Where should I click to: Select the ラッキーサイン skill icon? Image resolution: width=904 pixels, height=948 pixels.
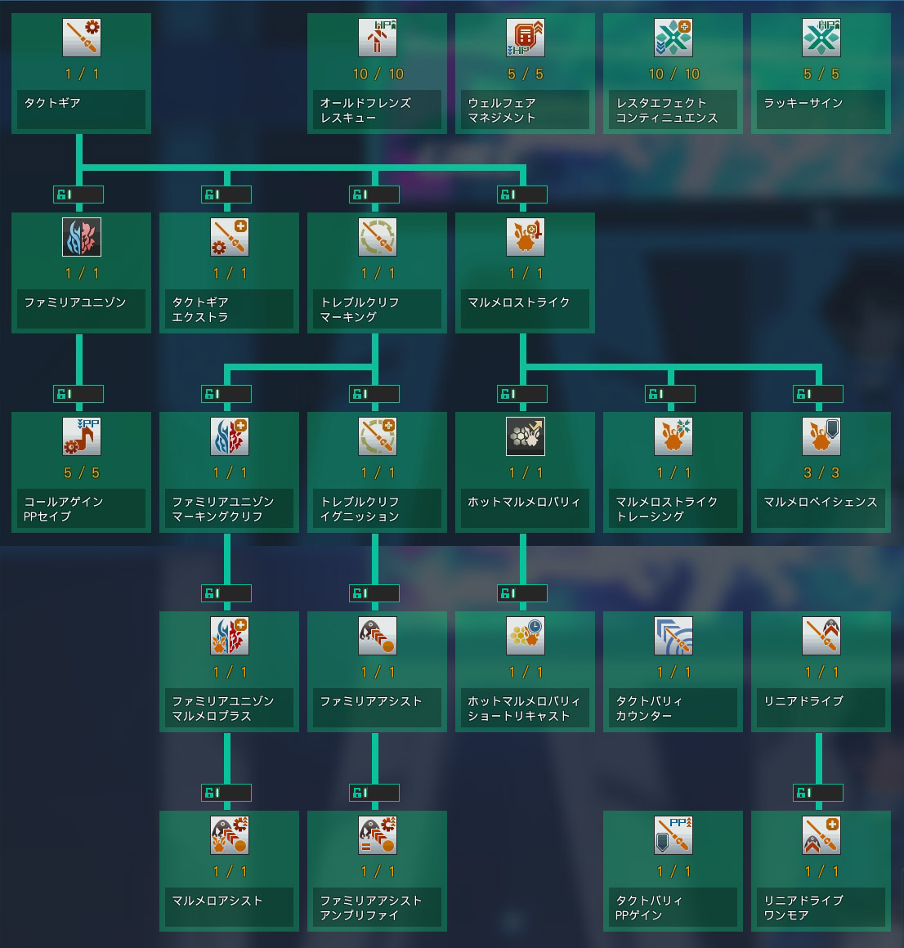821,38
